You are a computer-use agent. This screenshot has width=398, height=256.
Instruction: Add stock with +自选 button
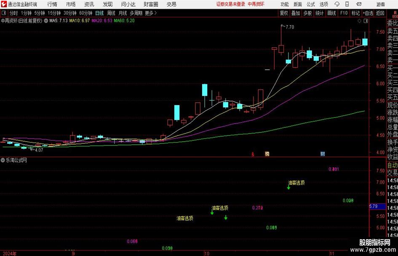[368, 13]
